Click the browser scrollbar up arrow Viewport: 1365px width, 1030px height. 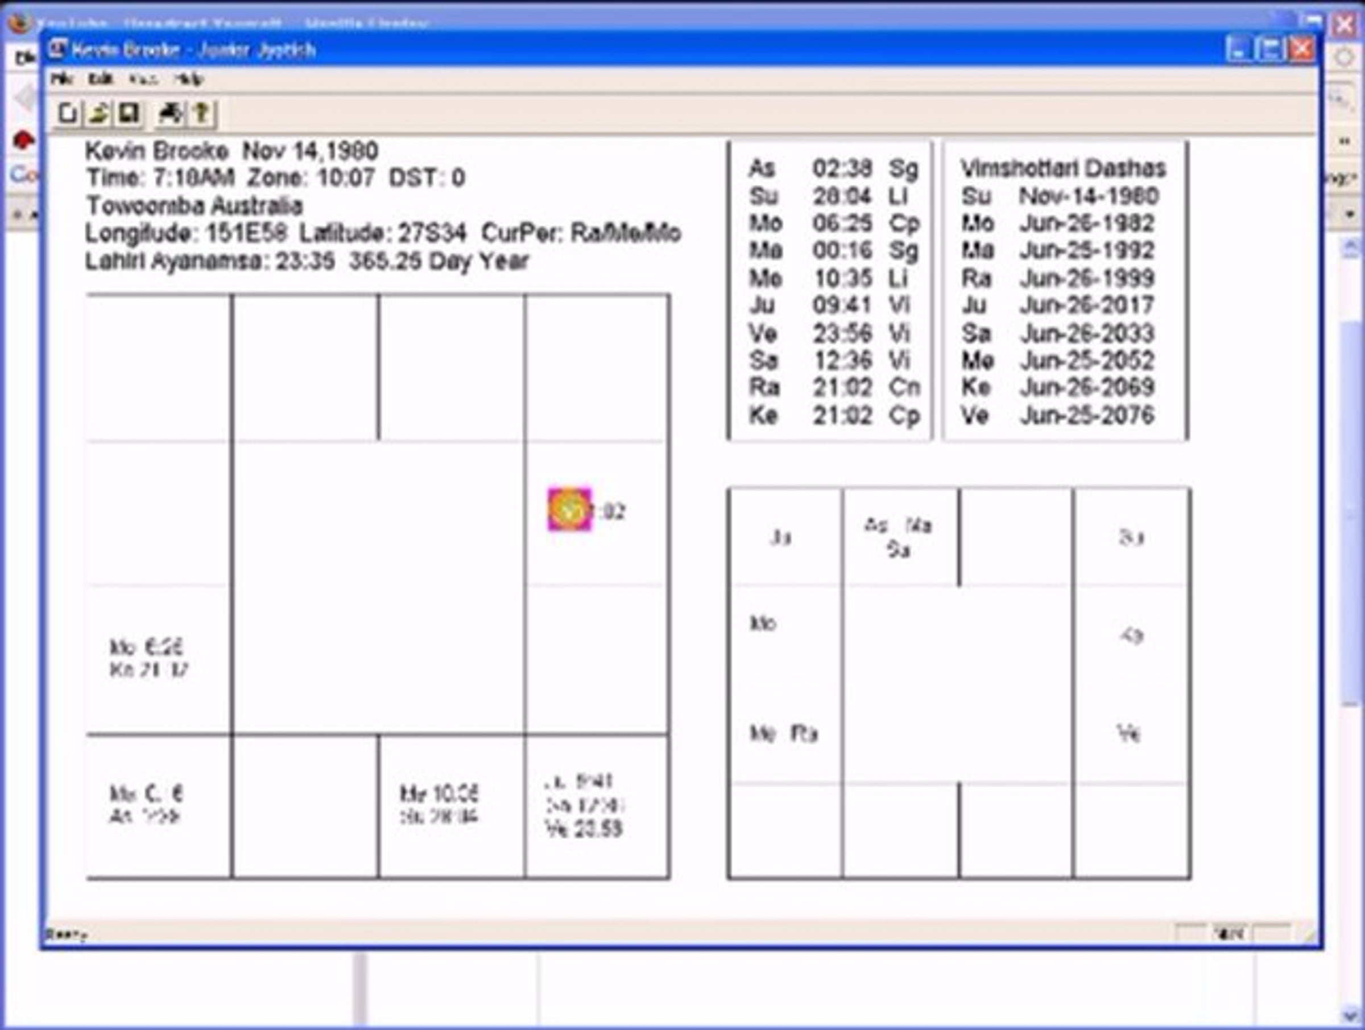[1350, 248]
